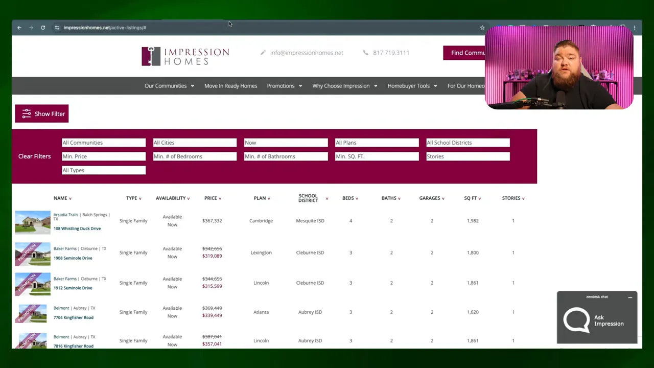This screenshot has height=368, width=654.
Task: Open the Promotions menu
Action: [x=284, y=86]
